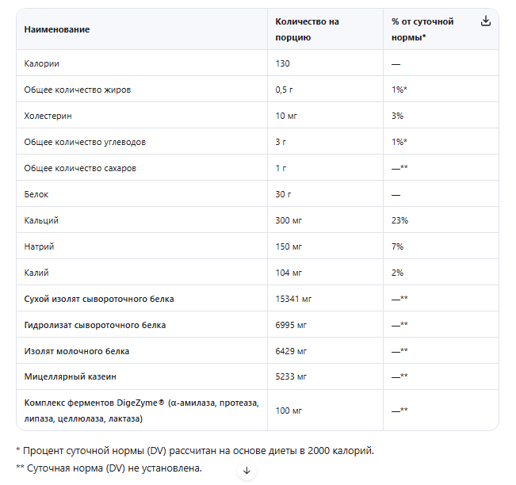516x485 pixels.
Task: Click the 2000 calorie diet footnote text
Action: pos(194,450)
